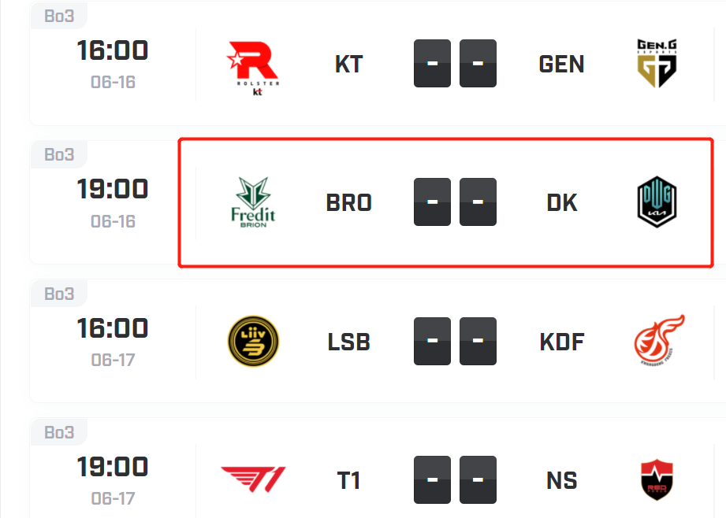Select the LSB team name
726x518 pixels.
(x=348, y=342)
